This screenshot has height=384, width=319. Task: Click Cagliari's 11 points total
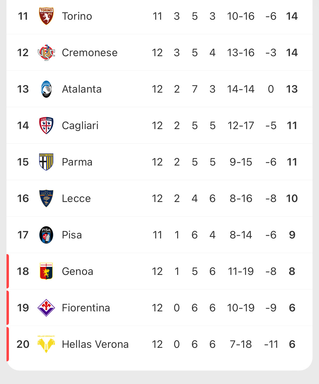tap(292, 126)
